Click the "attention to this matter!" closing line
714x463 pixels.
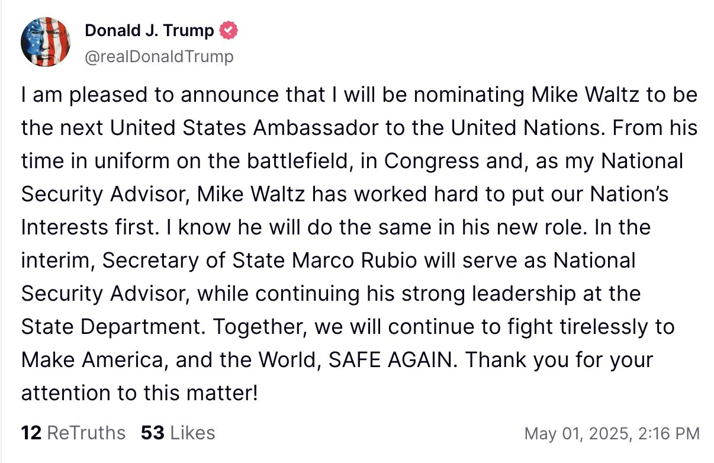click(139, 394)
